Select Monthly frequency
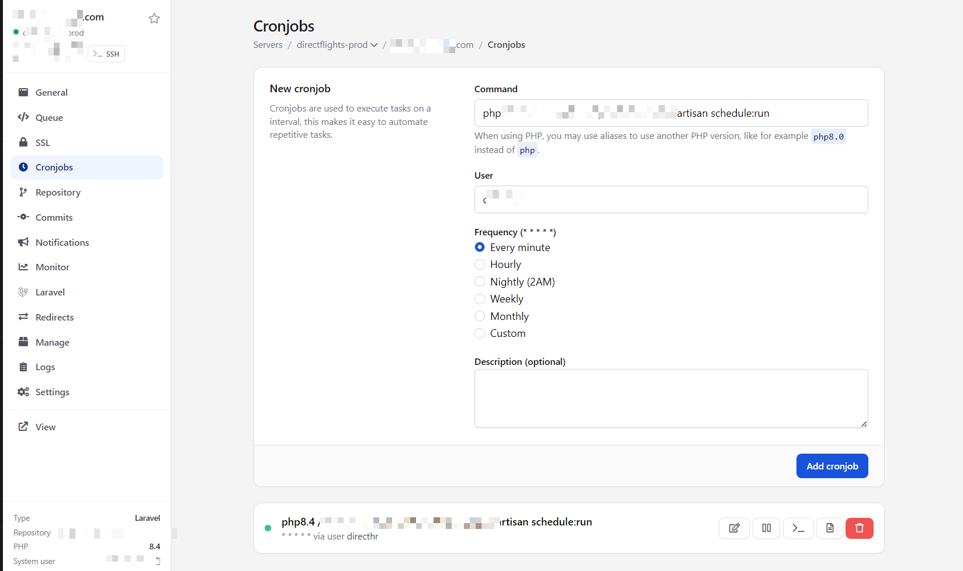 tap(480, 316)
